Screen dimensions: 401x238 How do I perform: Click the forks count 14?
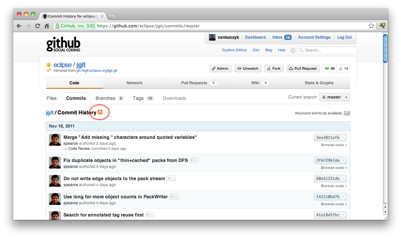(343, 68)
